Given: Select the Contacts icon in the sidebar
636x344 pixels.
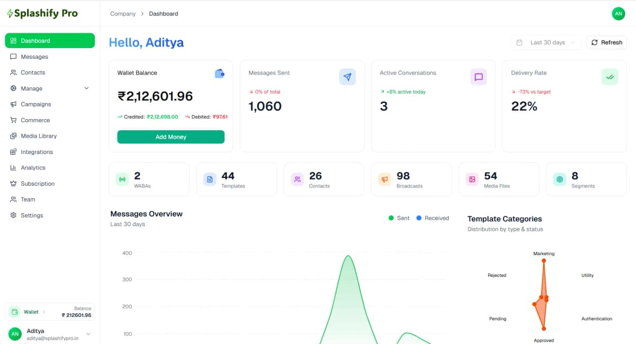Looking at the screenshot, I should pos(13,73).
